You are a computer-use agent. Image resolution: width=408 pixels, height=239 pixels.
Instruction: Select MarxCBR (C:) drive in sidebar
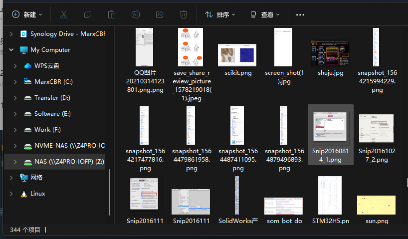coord(53,82)
